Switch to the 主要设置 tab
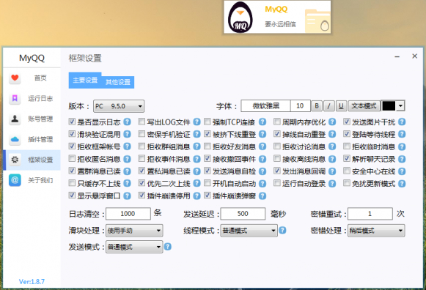Image resolution: width=426 pixels, height=290 pixels. [85, 81]
